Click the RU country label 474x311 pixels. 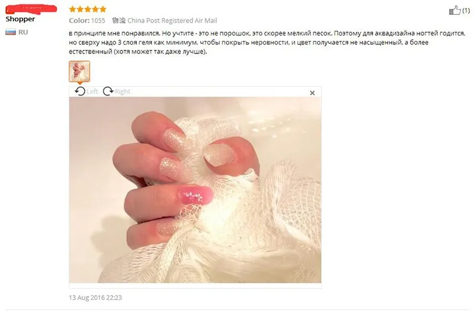click(x=23, y=32)
